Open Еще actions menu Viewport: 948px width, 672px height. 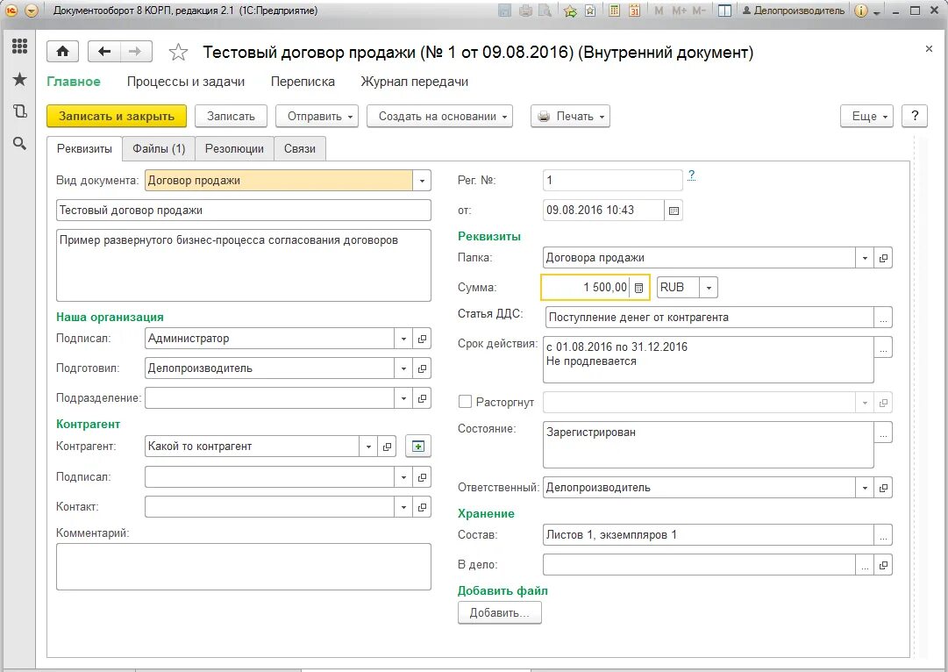pos(866,116)
